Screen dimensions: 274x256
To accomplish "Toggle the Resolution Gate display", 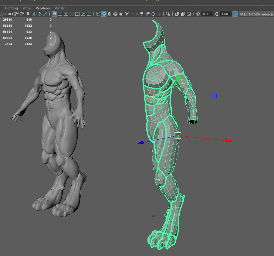I will point(66,14).
